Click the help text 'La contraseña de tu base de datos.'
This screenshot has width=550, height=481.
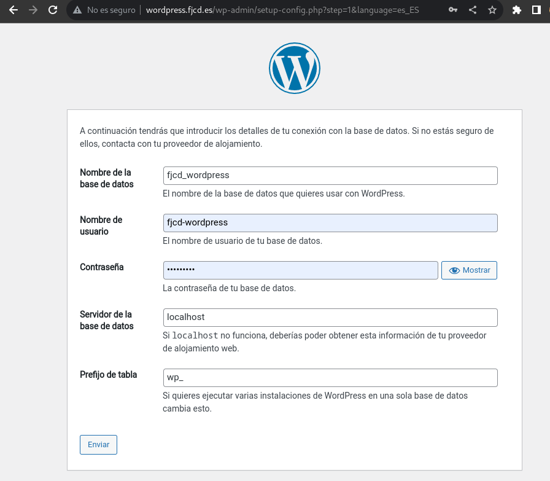230,288
